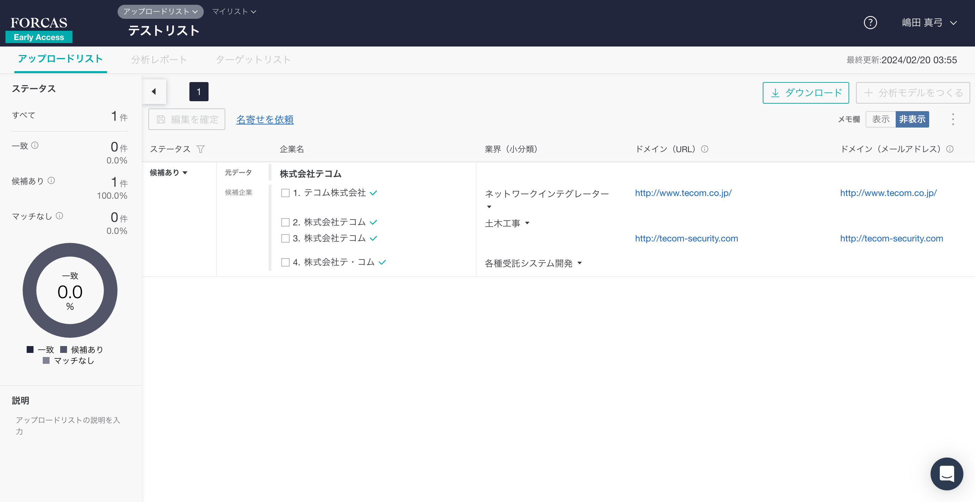
Task: Check the candidate 4. 株式会社テ・コム checkbox
Action: (285, 262)
